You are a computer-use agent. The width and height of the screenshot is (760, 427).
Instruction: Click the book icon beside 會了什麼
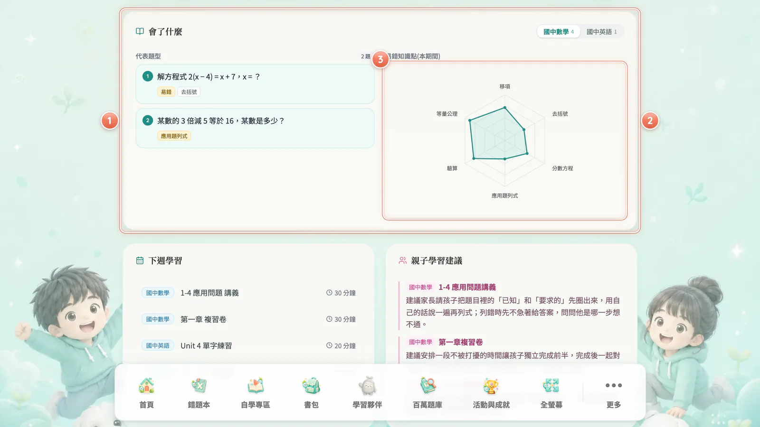click(x=140, y=31)
